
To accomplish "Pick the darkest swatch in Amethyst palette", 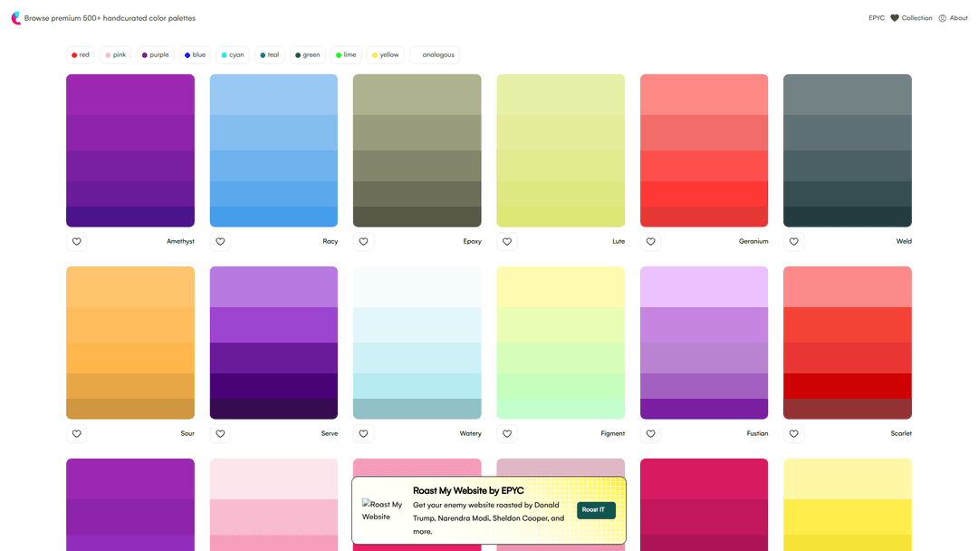I will coord(130,217).
